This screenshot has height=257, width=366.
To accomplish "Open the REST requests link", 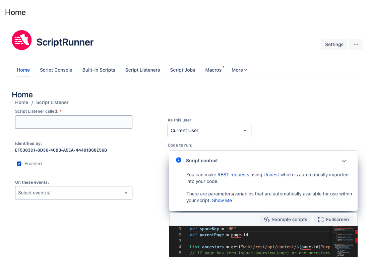I will (233, 175).
